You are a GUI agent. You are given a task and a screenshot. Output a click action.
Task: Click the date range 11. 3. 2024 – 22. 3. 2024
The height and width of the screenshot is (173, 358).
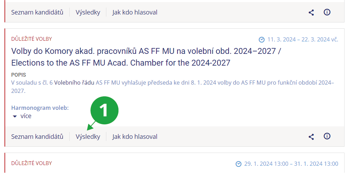pos(303,39)
